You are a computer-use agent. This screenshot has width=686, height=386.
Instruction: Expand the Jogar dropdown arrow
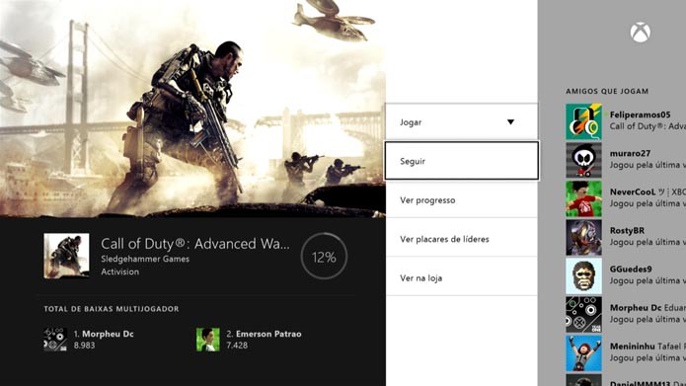click(x=510, y=122)
